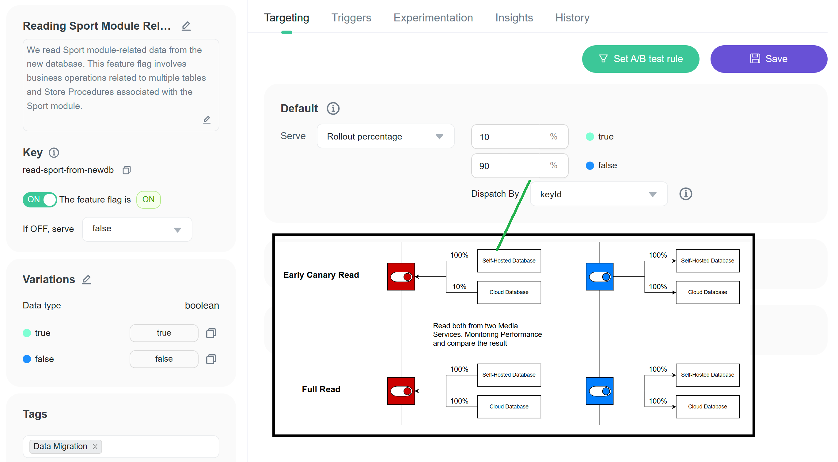The width and height of the screenshot is (838, 462).
Task: Open the If OFF serve dropdown
Action: coord(137,229)
